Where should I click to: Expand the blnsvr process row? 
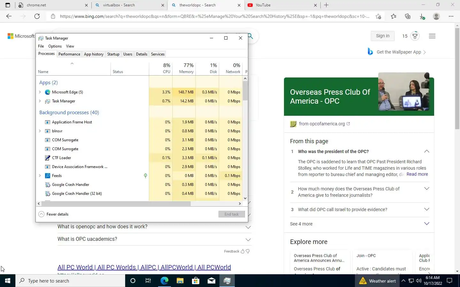pos(40,131)
